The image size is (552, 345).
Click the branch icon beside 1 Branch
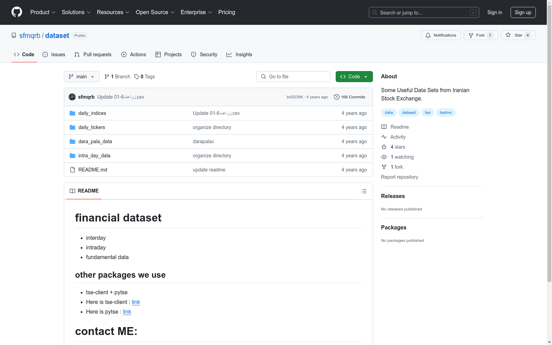[x=107, y=77]
